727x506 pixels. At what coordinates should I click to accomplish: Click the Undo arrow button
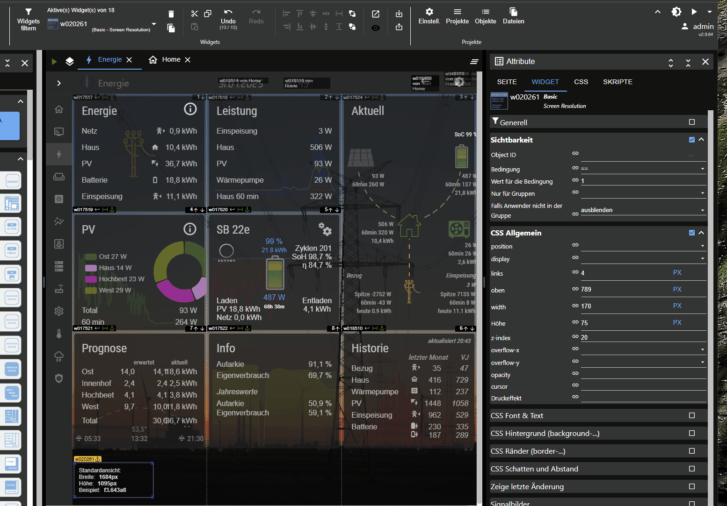[228, 13]
